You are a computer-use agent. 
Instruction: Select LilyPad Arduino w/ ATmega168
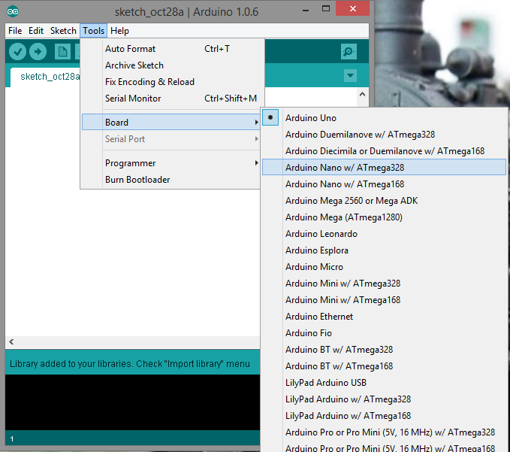[x=384, y=416]
